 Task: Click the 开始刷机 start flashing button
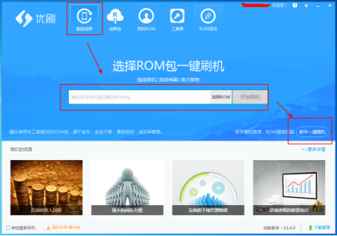click(250, 97)
